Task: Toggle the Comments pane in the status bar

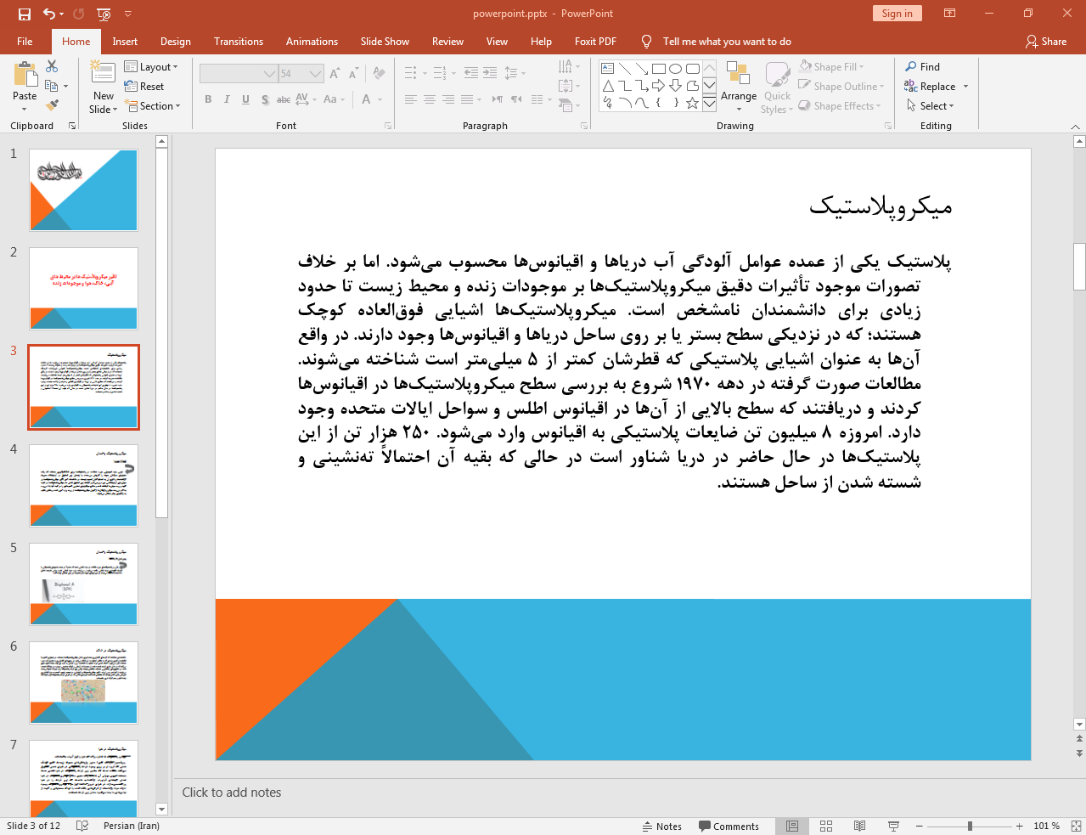Action: coord(729,826)
